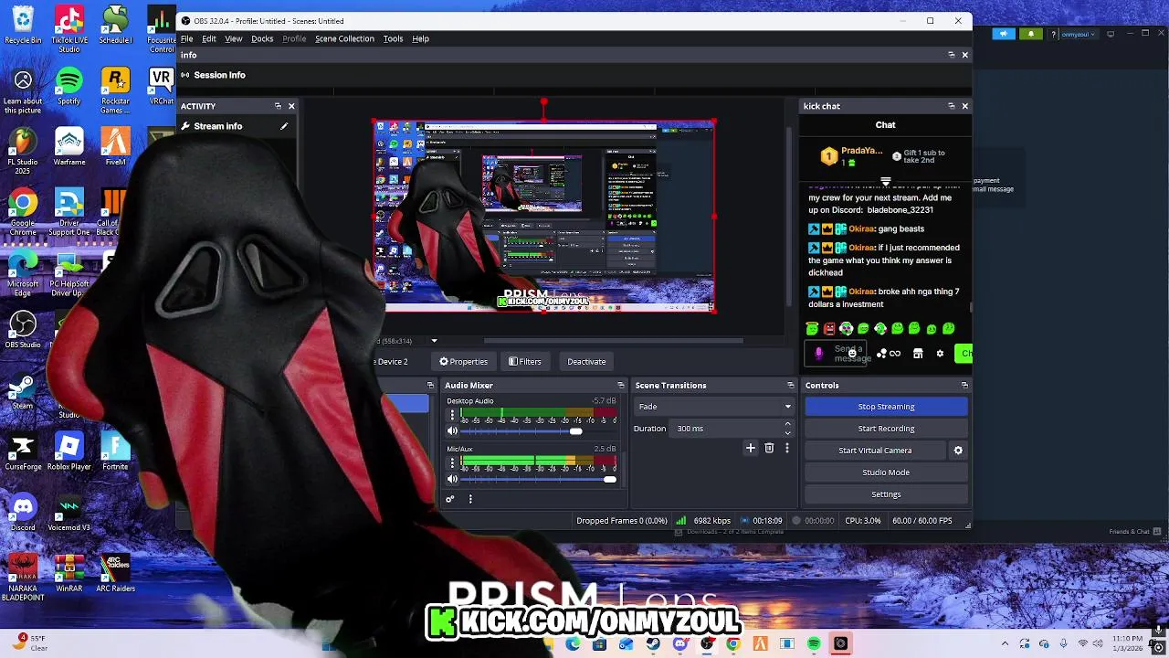Click the Okiraa username on gang beasts message
The height and width of the screenshot is (658, 1169).
pos(861,229)
